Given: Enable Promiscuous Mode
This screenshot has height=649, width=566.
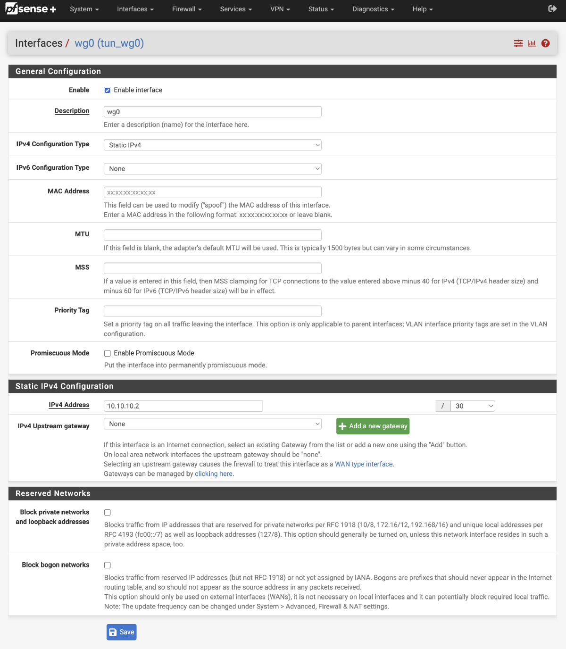Looking at the screenshot, I should (x=108, y=353).
